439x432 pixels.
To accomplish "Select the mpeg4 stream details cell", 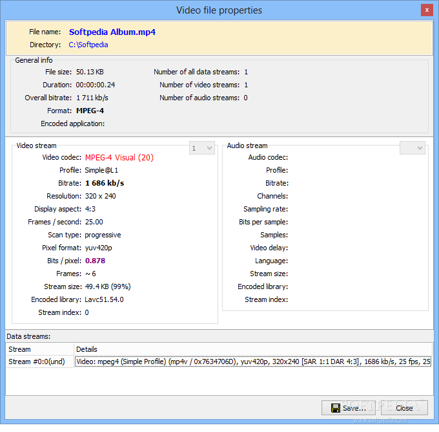I will (253, 362).
